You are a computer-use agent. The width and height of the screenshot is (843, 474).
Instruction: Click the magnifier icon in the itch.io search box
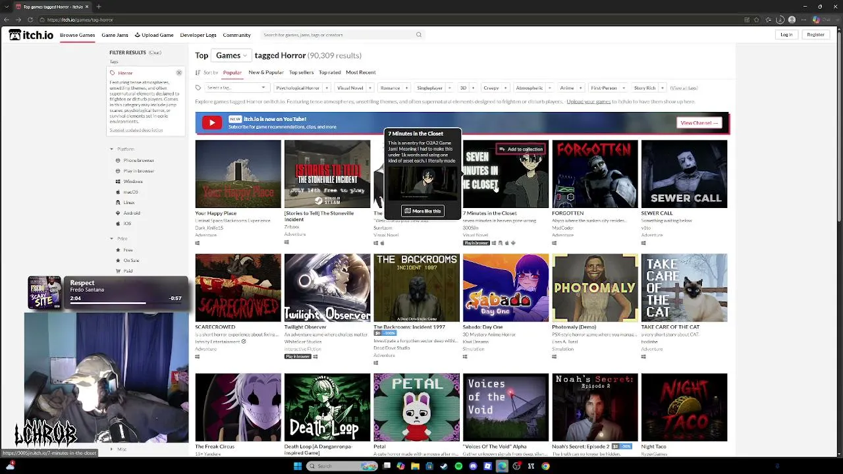(x=418, y=35)
